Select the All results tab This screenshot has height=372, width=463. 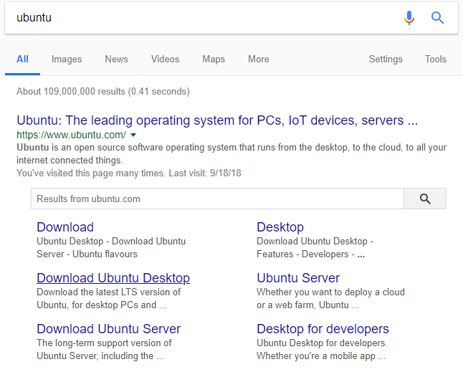click(22, 59)
